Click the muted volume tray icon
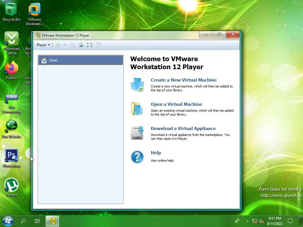 point(262,221)
